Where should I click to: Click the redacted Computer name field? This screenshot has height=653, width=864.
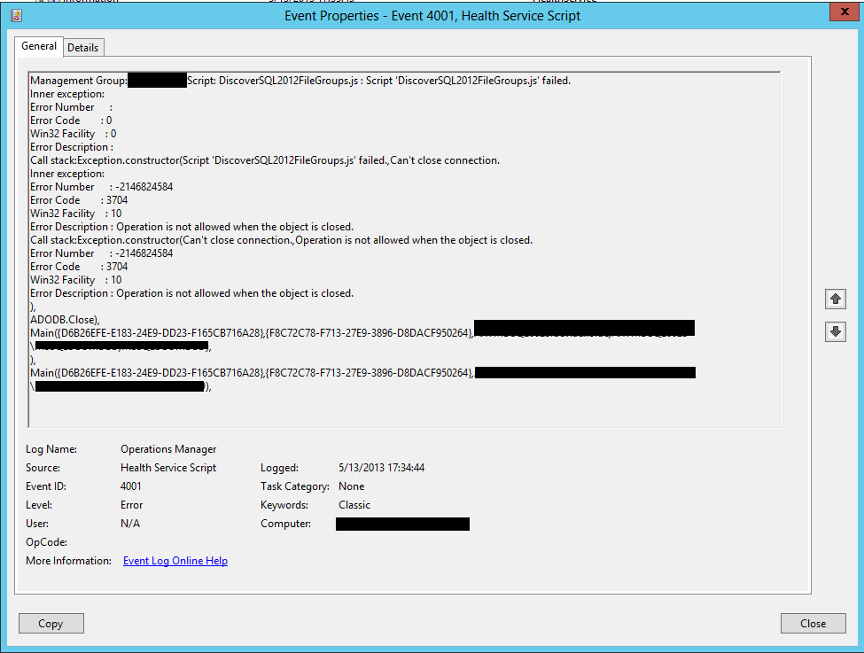coord(402,525)
